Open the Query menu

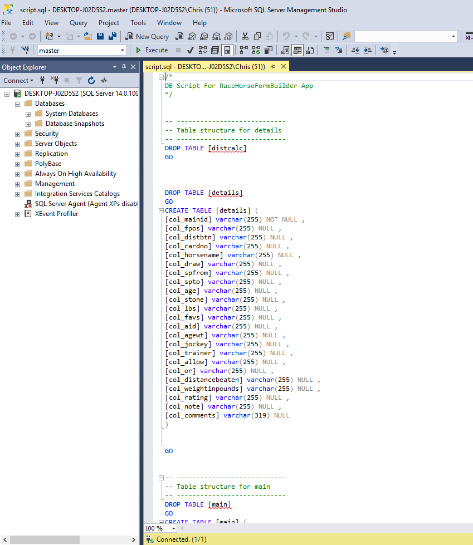coord(79,23)
